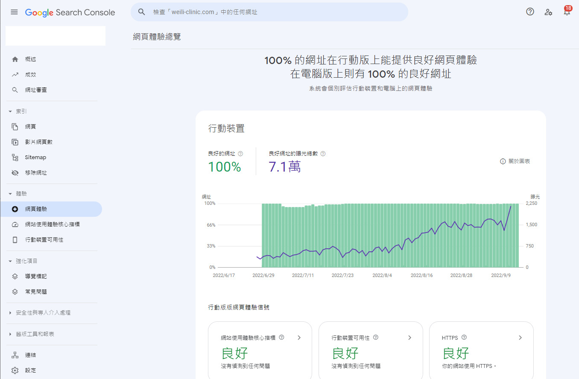Image resolution: width=579 pixels, height=379 pixels.
Task: Open the help question mark icon
Action: coord(530,12)
